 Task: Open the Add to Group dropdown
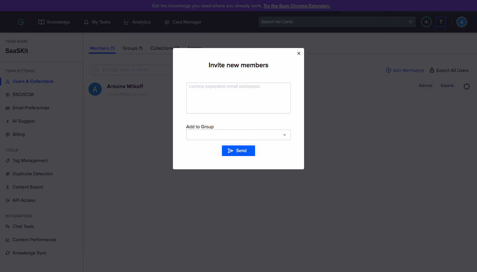pyautogui.click(x=238, y=135)
